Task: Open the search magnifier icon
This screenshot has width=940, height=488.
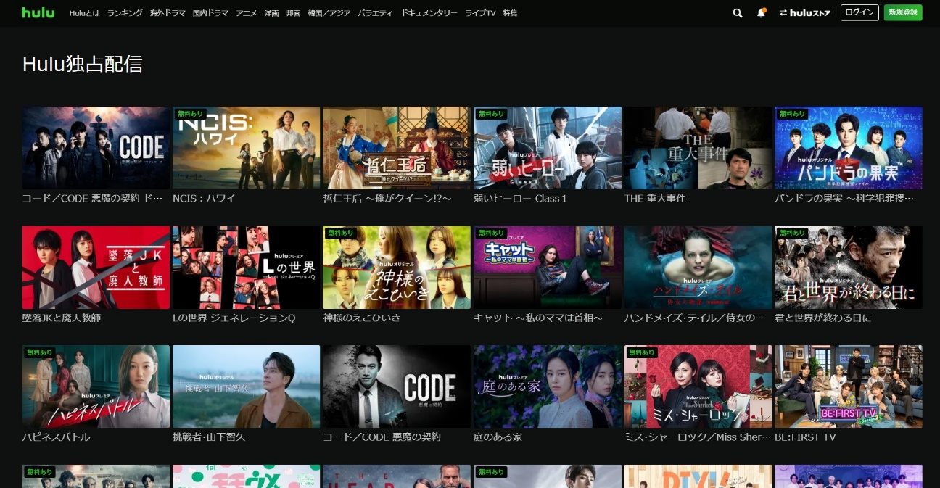Action: [738, 13]
